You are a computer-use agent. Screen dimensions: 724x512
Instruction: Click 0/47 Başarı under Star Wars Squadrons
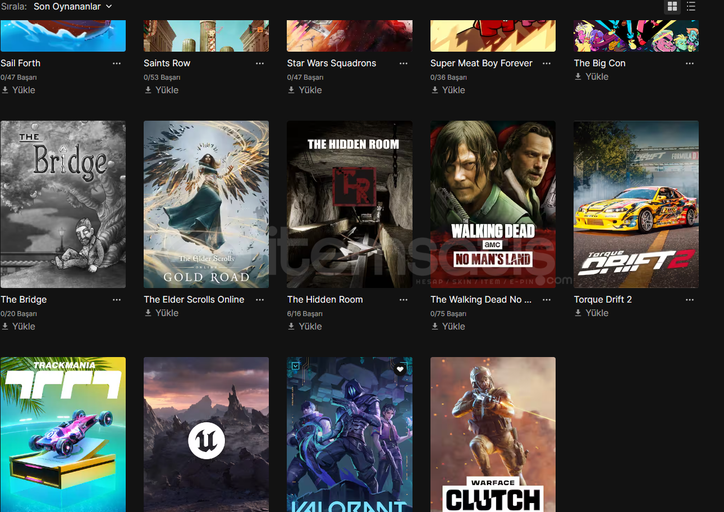pos(305,77)
